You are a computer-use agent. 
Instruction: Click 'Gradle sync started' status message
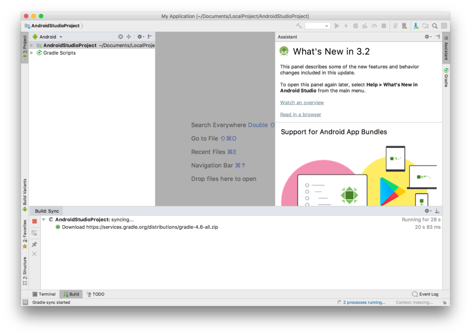click(x=52, y=302)
